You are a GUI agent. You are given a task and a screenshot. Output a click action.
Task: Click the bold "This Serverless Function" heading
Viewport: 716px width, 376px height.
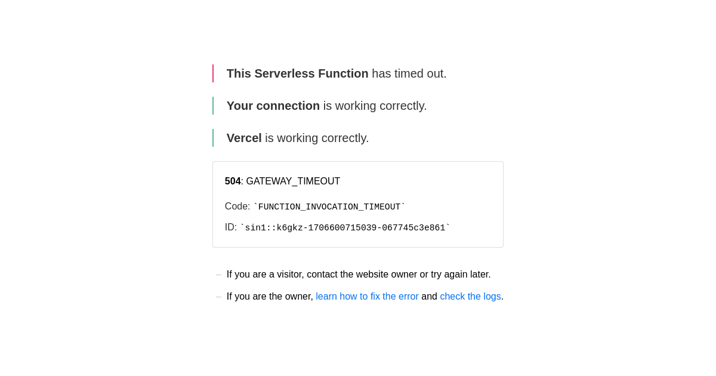297,73
